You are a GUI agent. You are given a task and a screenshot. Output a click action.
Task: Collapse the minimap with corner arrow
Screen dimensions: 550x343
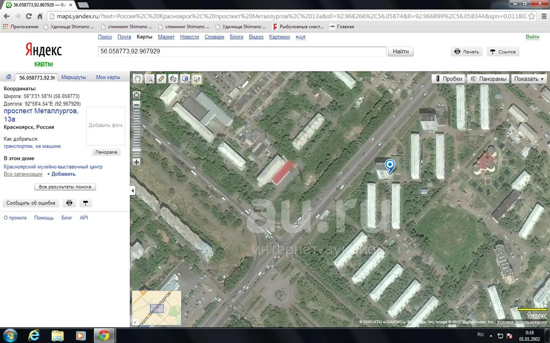(x=135, y=322)
